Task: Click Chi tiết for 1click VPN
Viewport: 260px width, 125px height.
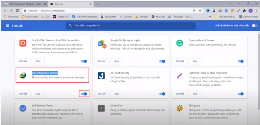Action: pos(23,61)
